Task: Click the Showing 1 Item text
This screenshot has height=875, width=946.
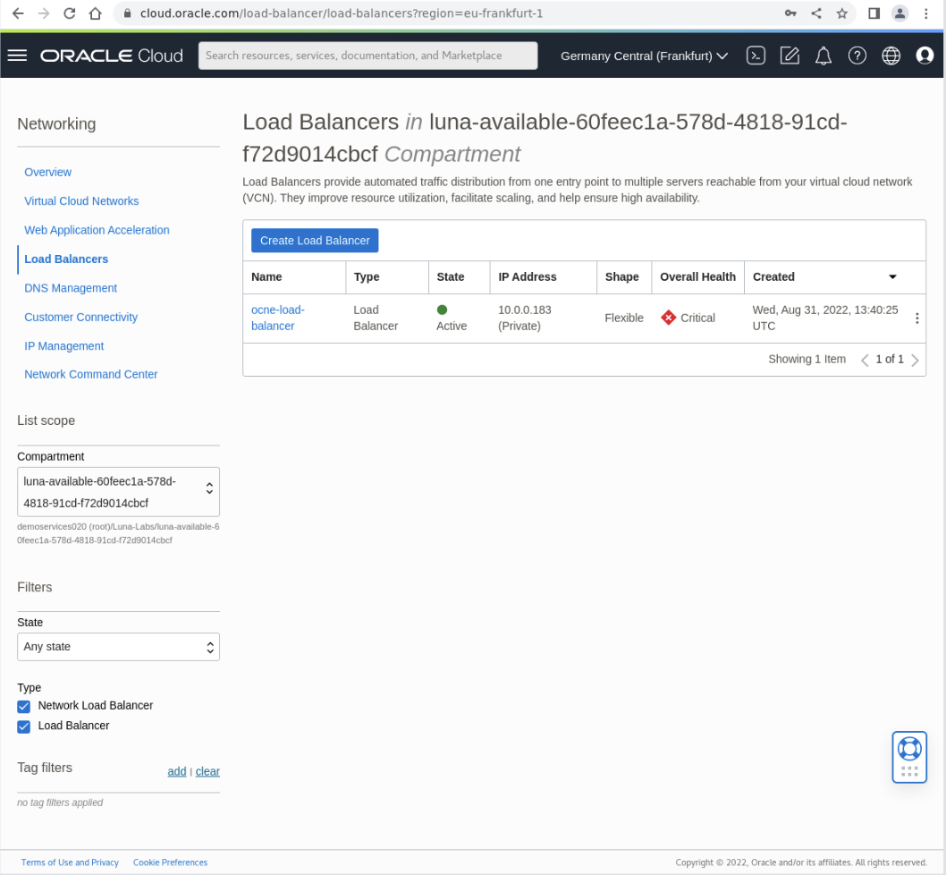Action: click(x=807, y=360)
